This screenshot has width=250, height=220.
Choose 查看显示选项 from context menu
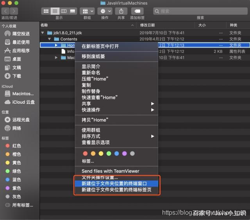pos(116,142)
